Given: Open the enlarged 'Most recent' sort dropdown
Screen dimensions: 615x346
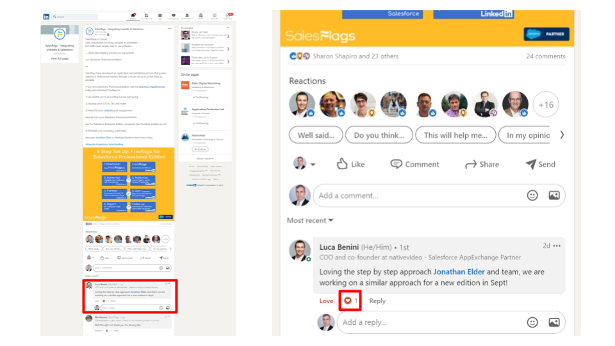Looking at the screenshot, I should (x=310, y=220).
